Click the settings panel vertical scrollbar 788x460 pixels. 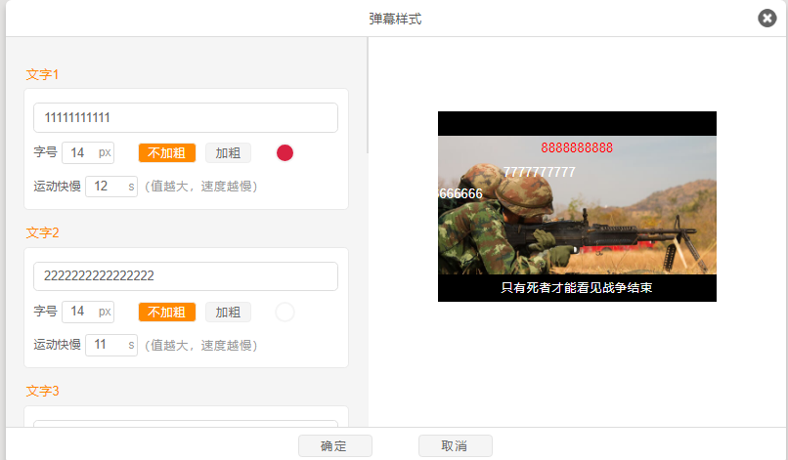[368, 96]
